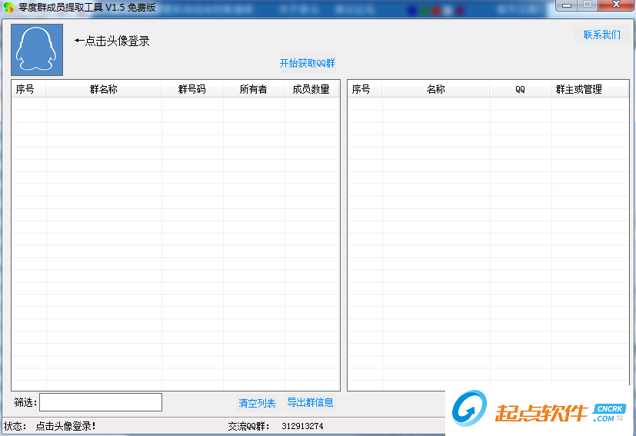Image resolution: width=636 pixels, height=436 pixels.
Task: Start fetching groups via 开始获取QQ群
Action: 308,63
